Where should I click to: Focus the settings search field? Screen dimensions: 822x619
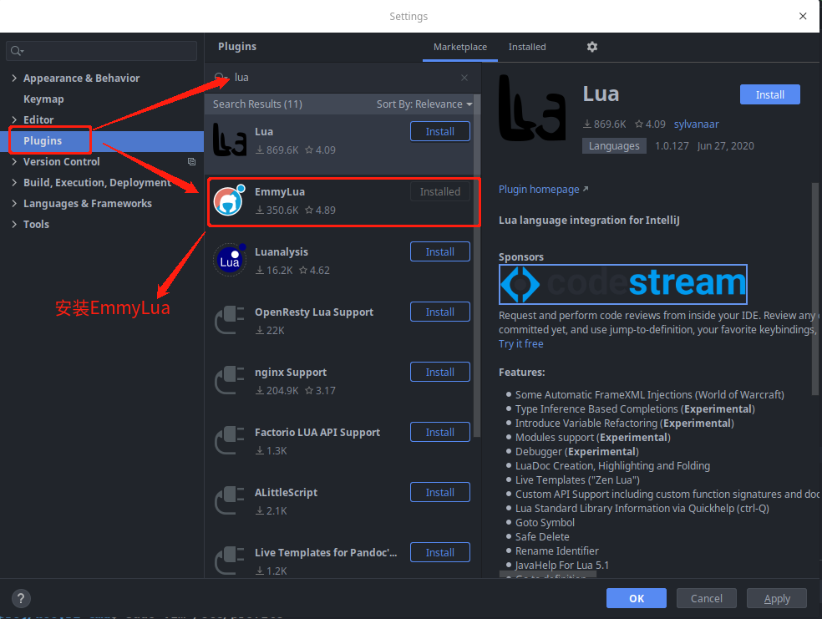click(x=102, y=51)
